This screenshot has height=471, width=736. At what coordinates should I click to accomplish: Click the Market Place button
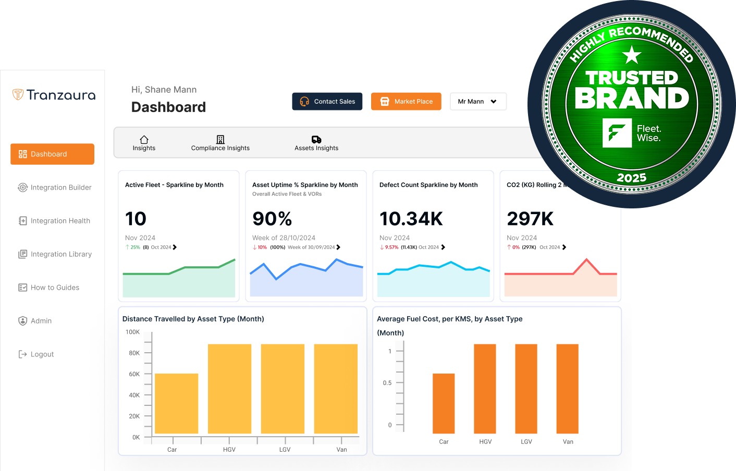(x=406, y=102)
